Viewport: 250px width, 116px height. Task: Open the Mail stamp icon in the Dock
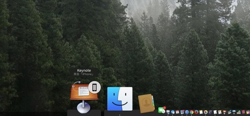182,112
